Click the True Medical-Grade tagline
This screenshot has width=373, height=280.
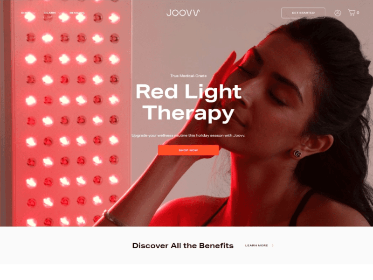point(188,76)
